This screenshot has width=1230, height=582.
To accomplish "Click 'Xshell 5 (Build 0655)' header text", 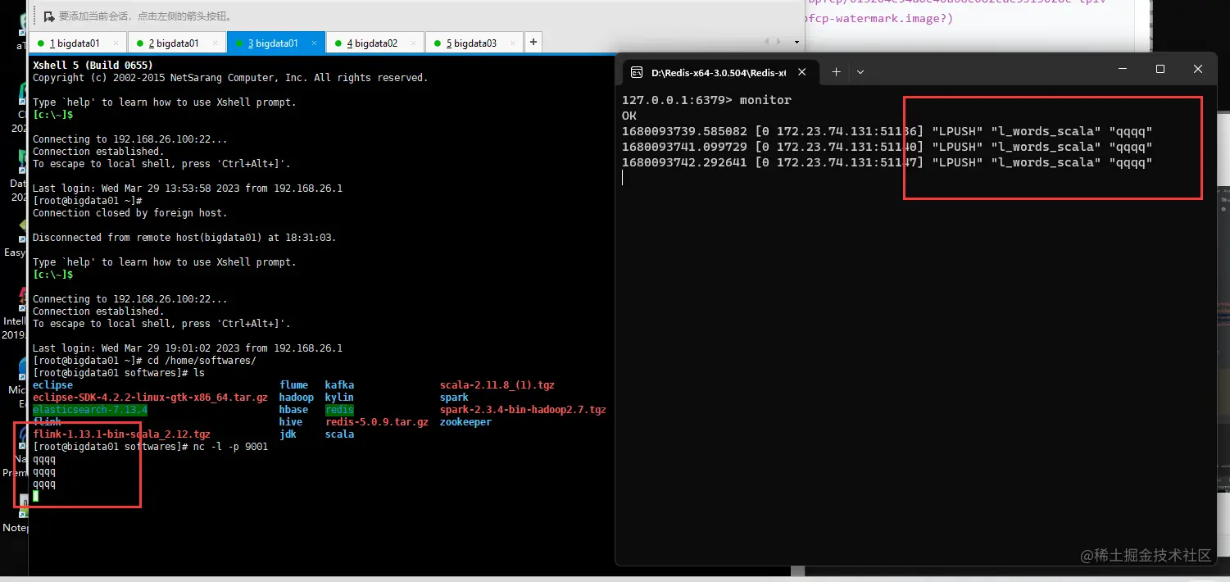I will point(93,66).
